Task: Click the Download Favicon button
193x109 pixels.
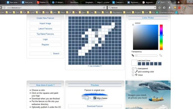Action: (95, 106)
